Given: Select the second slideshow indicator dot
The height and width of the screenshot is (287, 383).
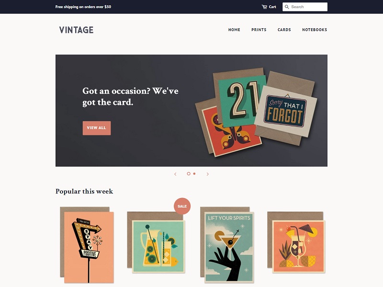Looking at the screenshot, I should click(x=194, y=174).
